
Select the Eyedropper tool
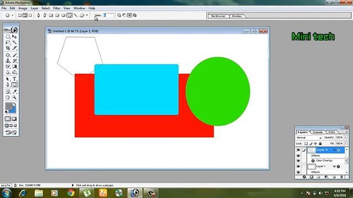click(x=14, y=92)
